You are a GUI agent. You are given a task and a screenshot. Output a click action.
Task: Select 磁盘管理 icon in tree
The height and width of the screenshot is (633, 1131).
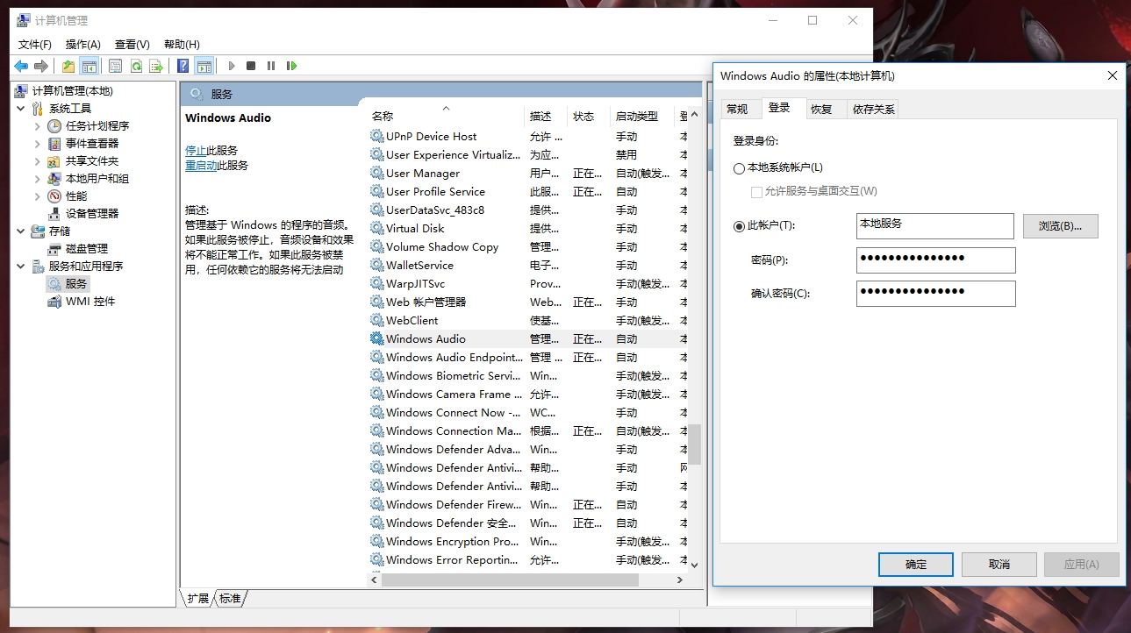(54, 249)
